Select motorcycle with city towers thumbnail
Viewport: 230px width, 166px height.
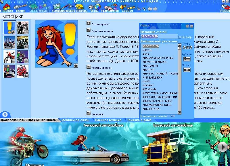(x=9, y=42)
